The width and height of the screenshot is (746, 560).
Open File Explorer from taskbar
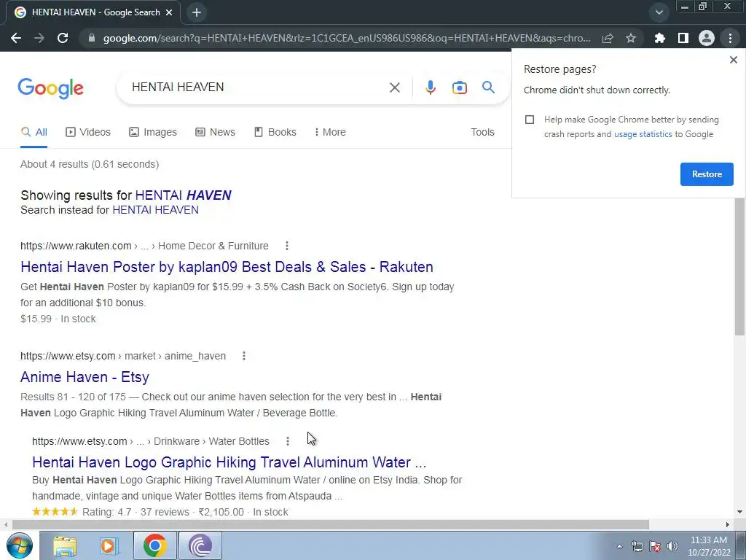pos(65,545)
